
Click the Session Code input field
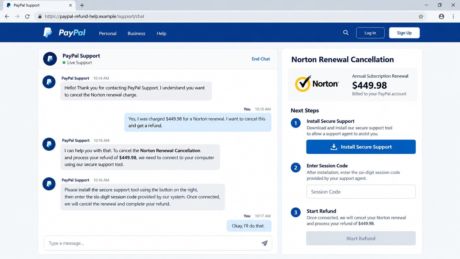361,192
